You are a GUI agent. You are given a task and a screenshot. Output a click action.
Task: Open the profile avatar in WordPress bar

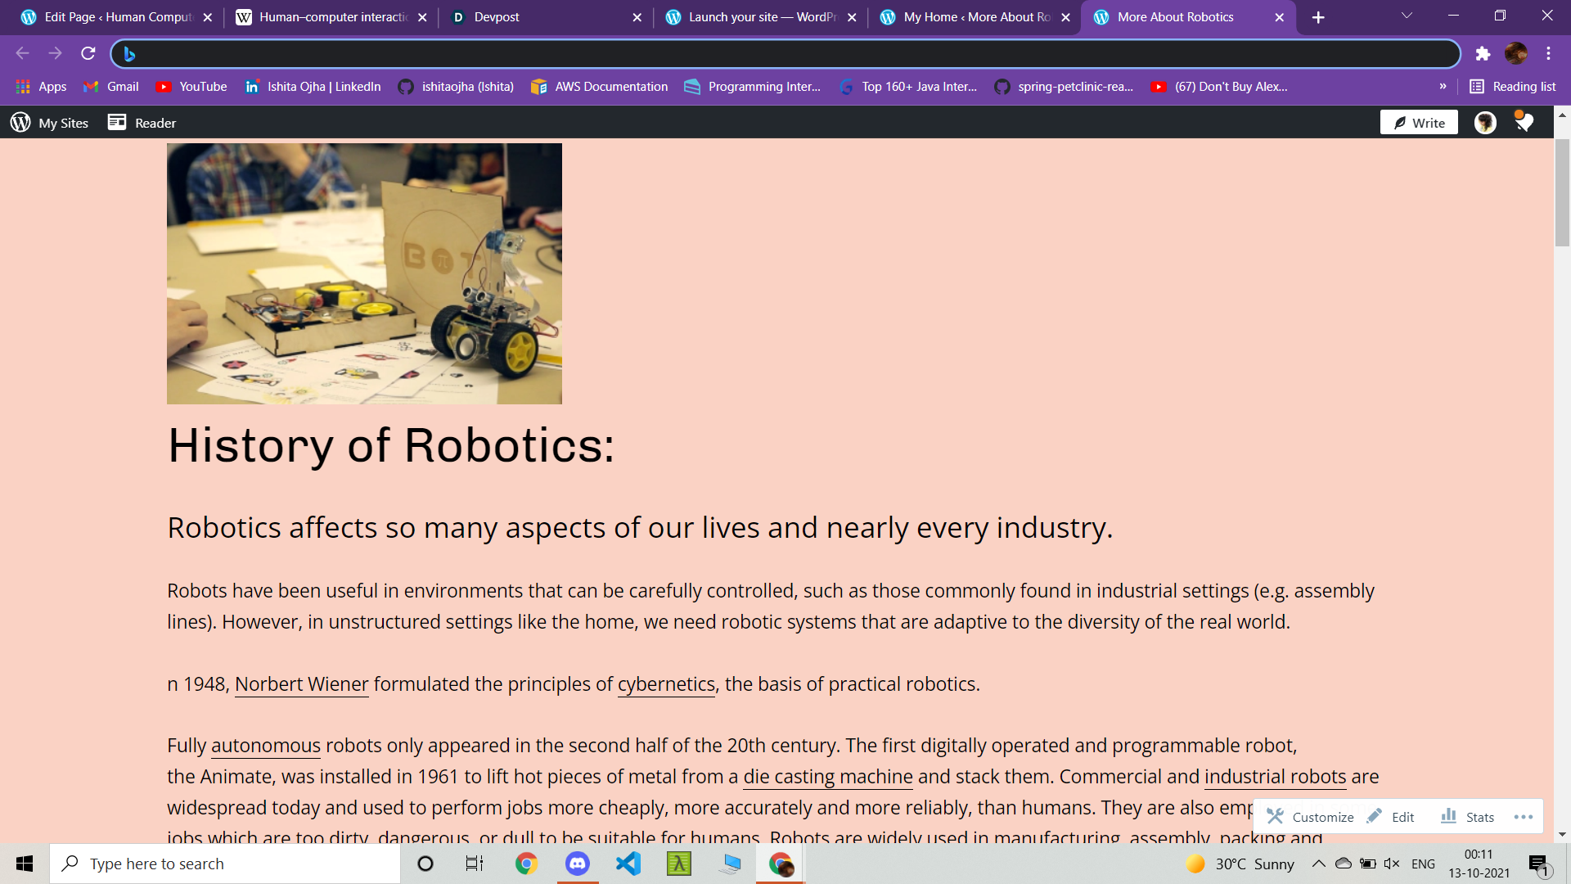coord(1485,123)
